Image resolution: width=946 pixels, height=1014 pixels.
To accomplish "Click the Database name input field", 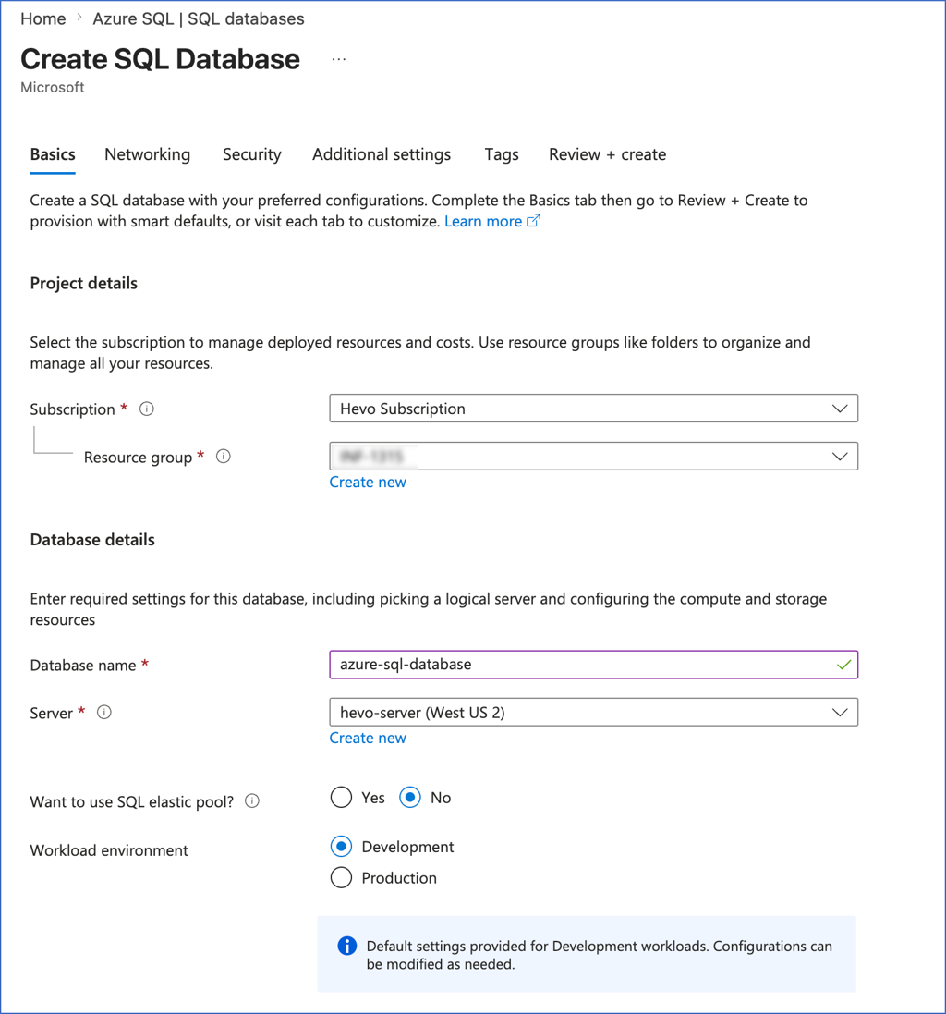I will coord(593,665).
